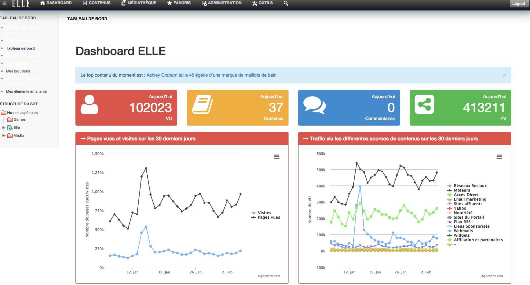Click the 102023 VU value
The width and height of the screenshot is (530, 285).
coord(151,108)
